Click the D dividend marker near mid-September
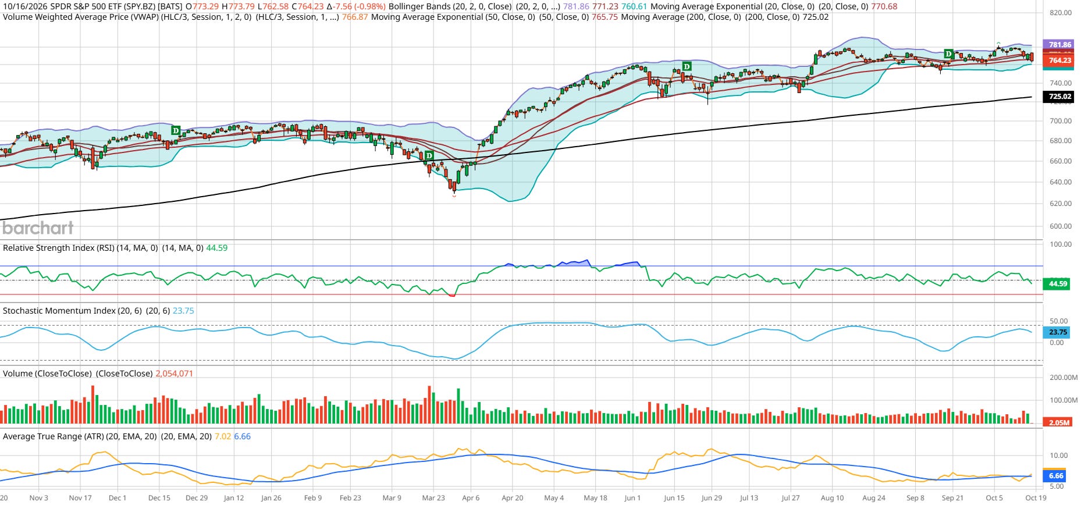Screen dimensions: 1081x505 pos(948,54)
